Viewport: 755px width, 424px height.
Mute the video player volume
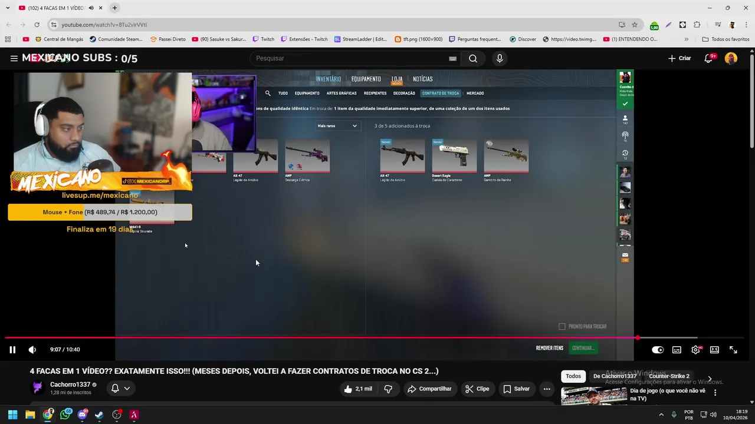tap(32, 350)
